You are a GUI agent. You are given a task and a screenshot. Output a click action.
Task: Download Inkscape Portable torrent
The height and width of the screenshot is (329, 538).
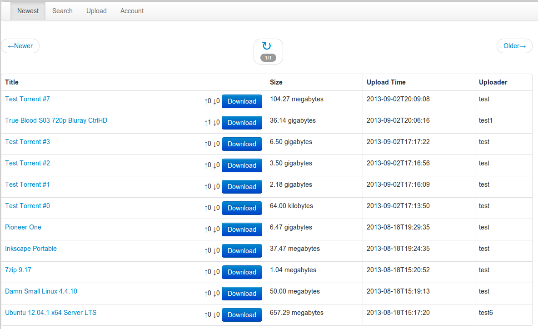pyautogui.click(x=242, y=251)
